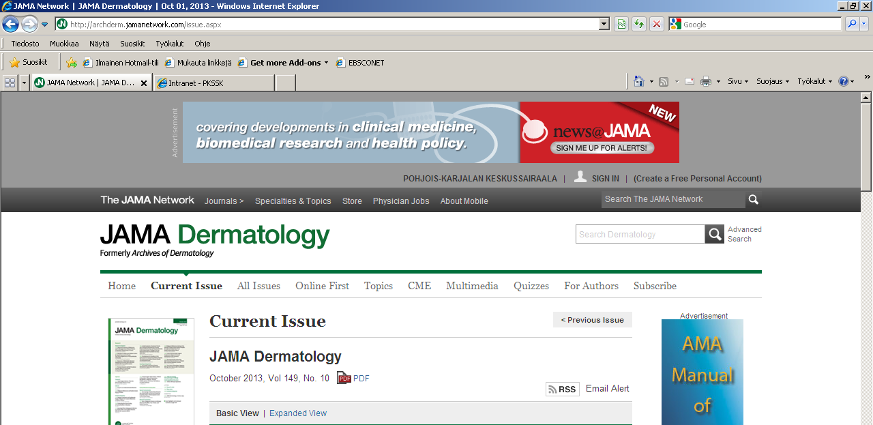Image resolution: width=873 pixels, height=425 pixels.
Task: Open the Physician Jobs link
Action: tap(401, 201)
